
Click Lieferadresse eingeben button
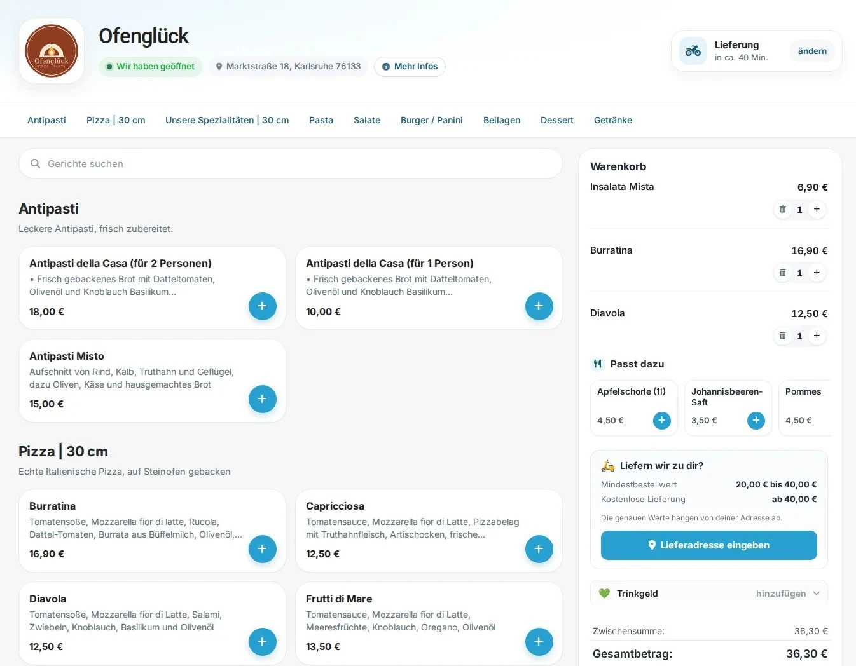(x=709, y=545)
